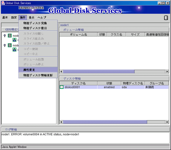Click the disk table 状態 column header
Screen dimensions: 171x150
109,83
